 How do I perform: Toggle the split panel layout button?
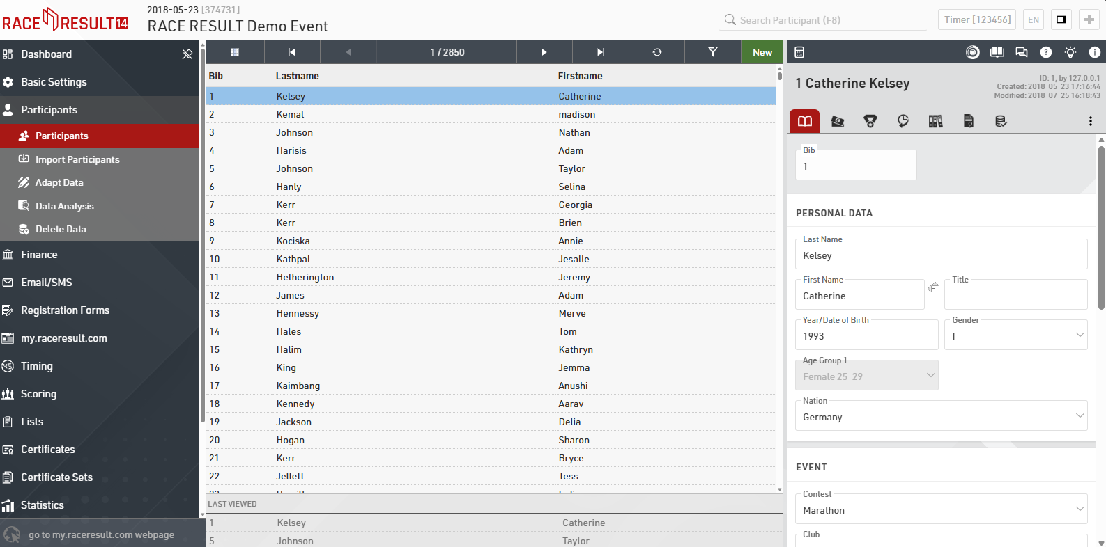(1061, 19)
